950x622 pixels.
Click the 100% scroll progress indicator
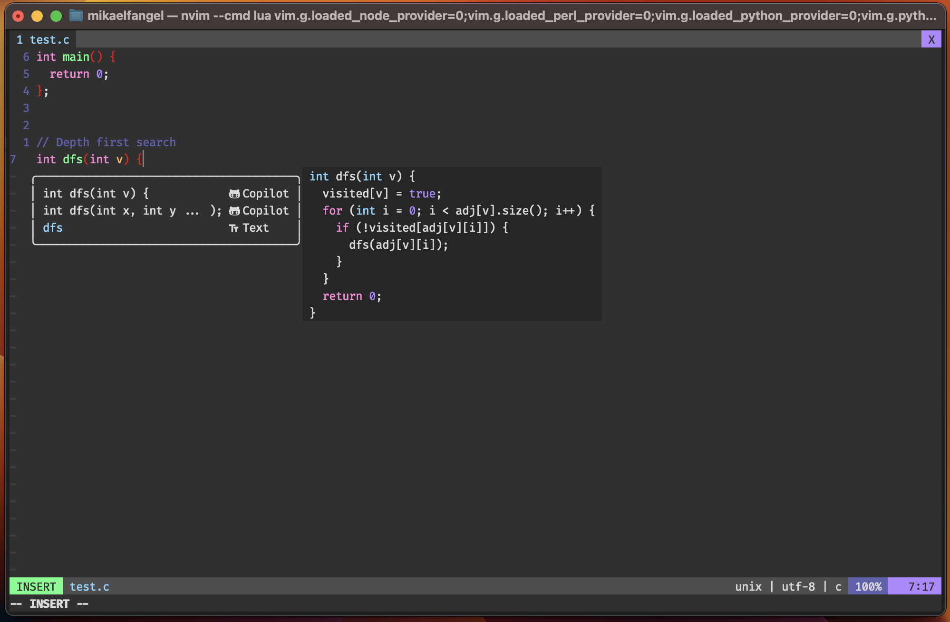(x=867, y=586)
